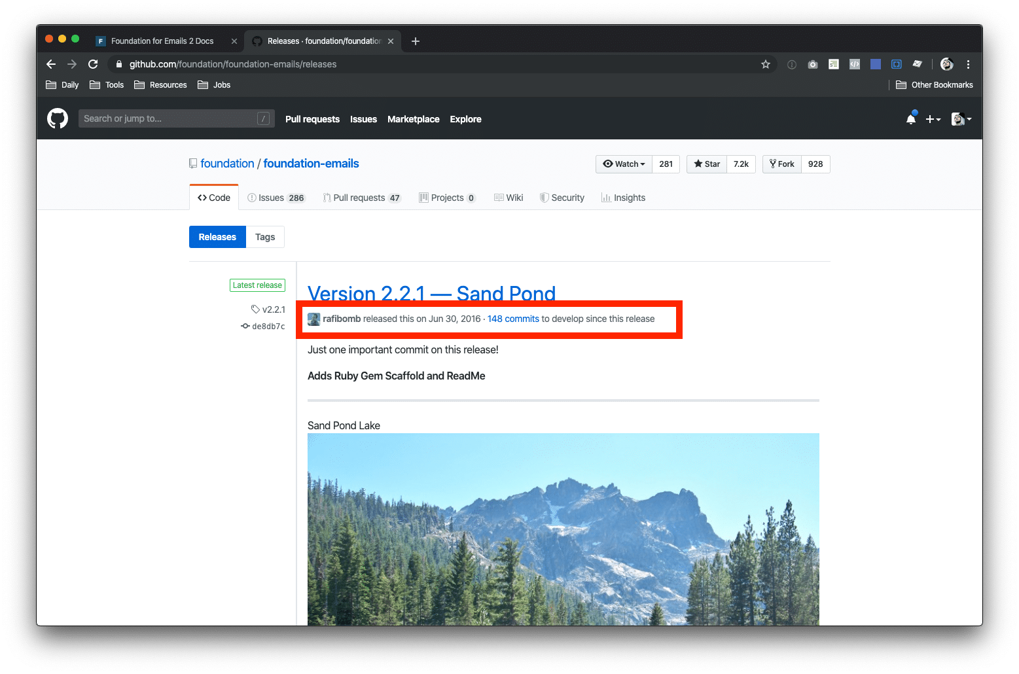This screenshot has width=1019, height=674.
Task: Open the Resources bookmarks folder
Action: click(160, 85)
